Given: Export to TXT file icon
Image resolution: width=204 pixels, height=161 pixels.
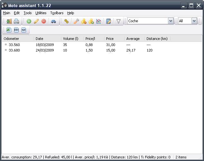Looking at the screenshot, I should click(x=24, y=30).
